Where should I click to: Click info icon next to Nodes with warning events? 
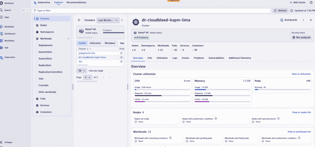click(x=278, y=118)
